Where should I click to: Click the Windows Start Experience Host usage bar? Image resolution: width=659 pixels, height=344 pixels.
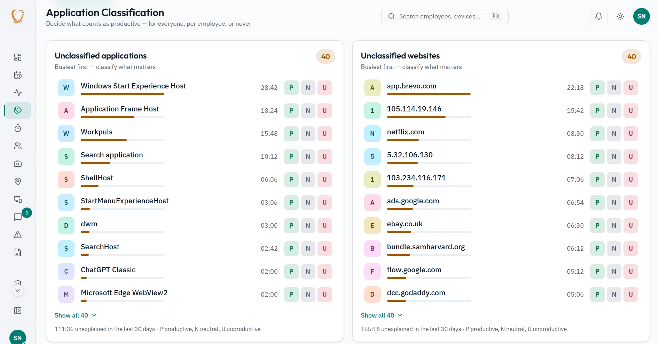[123, 94]
